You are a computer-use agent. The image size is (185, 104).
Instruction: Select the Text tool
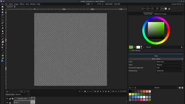tap(3, 61)
